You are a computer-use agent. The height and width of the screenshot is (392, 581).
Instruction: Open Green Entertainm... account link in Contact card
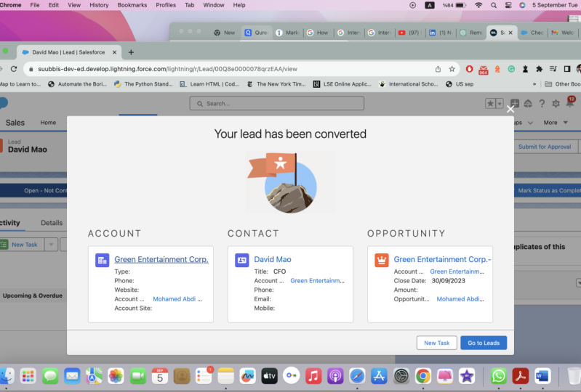pos(317,281)
